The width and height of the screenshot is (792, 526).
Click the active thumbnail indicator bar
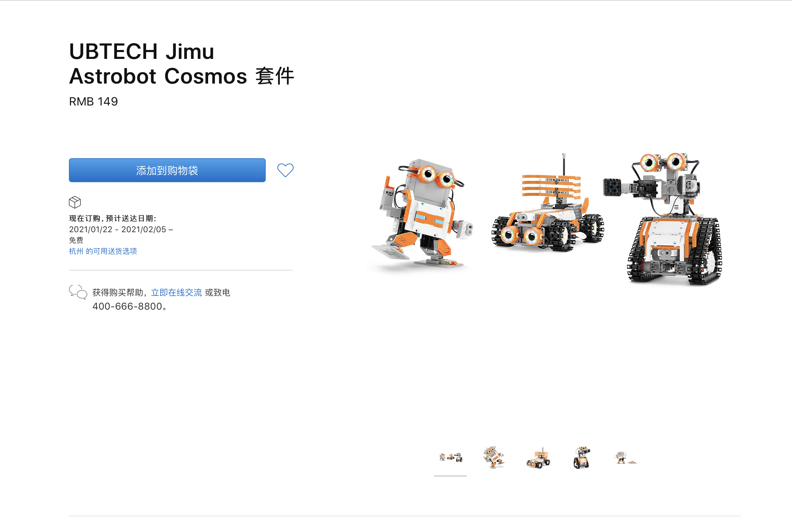point(451,476)
